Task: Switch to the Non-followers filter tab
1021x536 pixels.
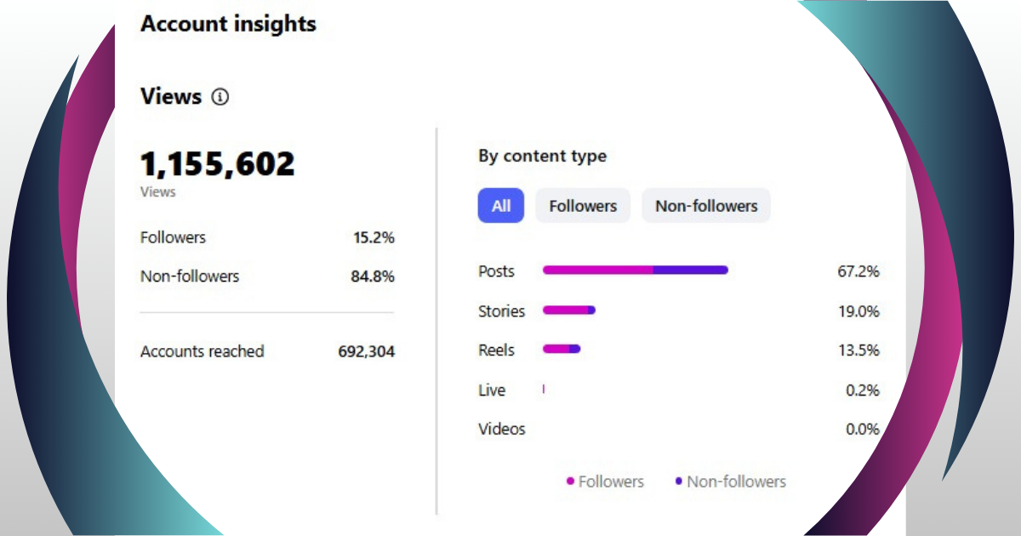Action: click(x=706, y=206)
